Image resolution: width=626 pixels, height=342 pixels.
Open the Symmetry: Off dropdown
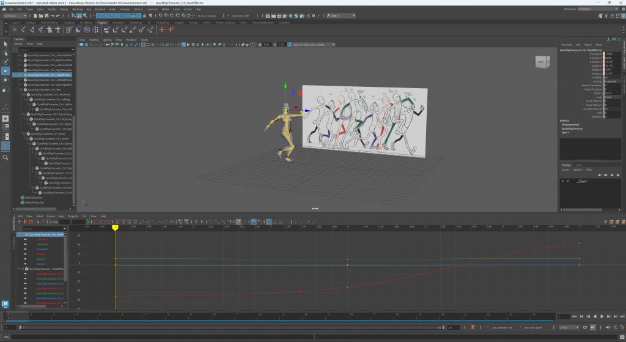pyautogui.click(x=242, y=16)
